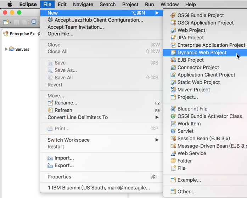Click the Session Bean icon

[173, 138]
